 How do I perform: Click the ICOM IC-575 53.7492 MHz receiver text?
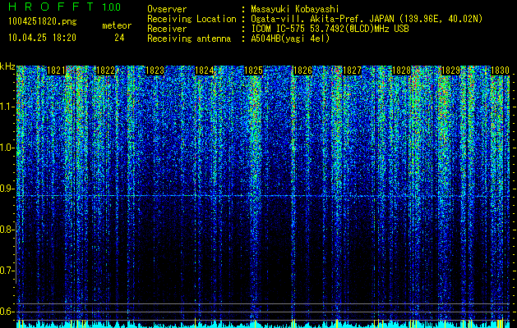tap(330, 29)
